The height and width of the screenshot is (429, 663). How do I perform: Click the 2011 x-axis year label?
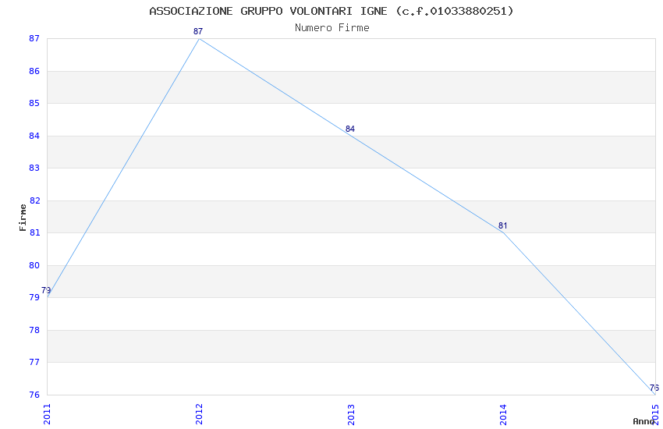[x=47, y=414]
